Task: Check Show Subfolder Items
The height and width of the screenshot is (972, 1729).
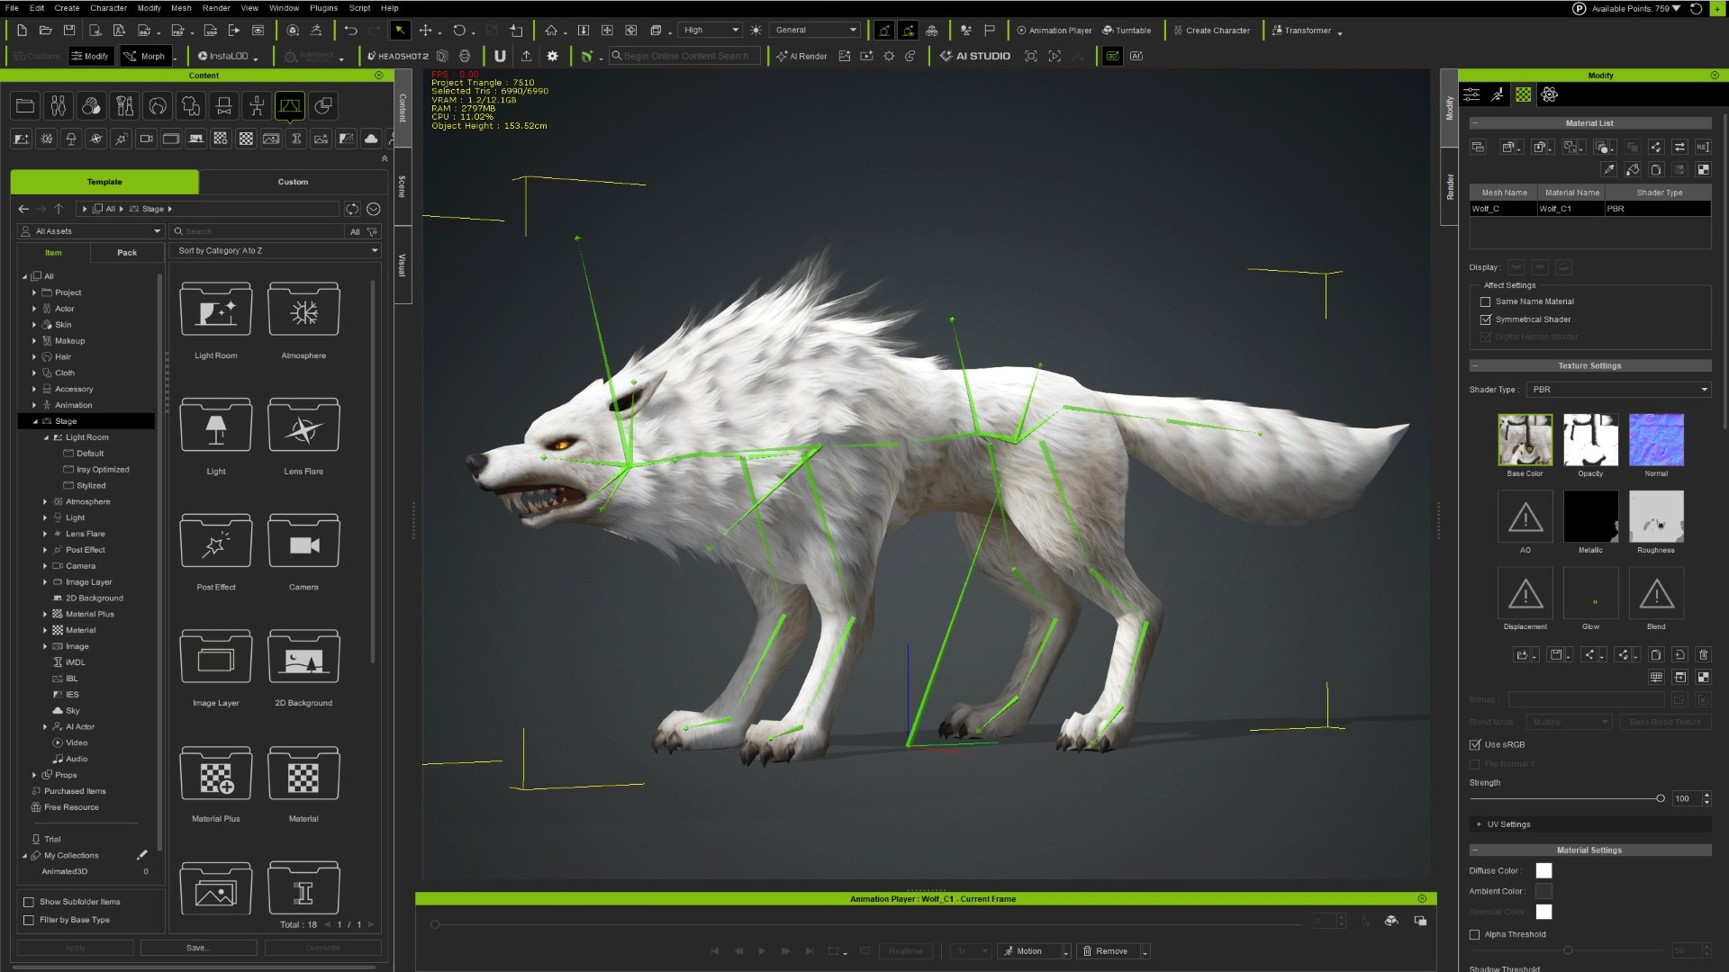Action: click(x=29, y=902)
